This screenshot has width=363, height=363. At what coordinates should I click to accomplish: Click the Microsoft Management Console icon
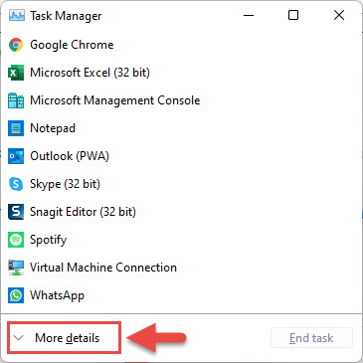coord(16,100)
